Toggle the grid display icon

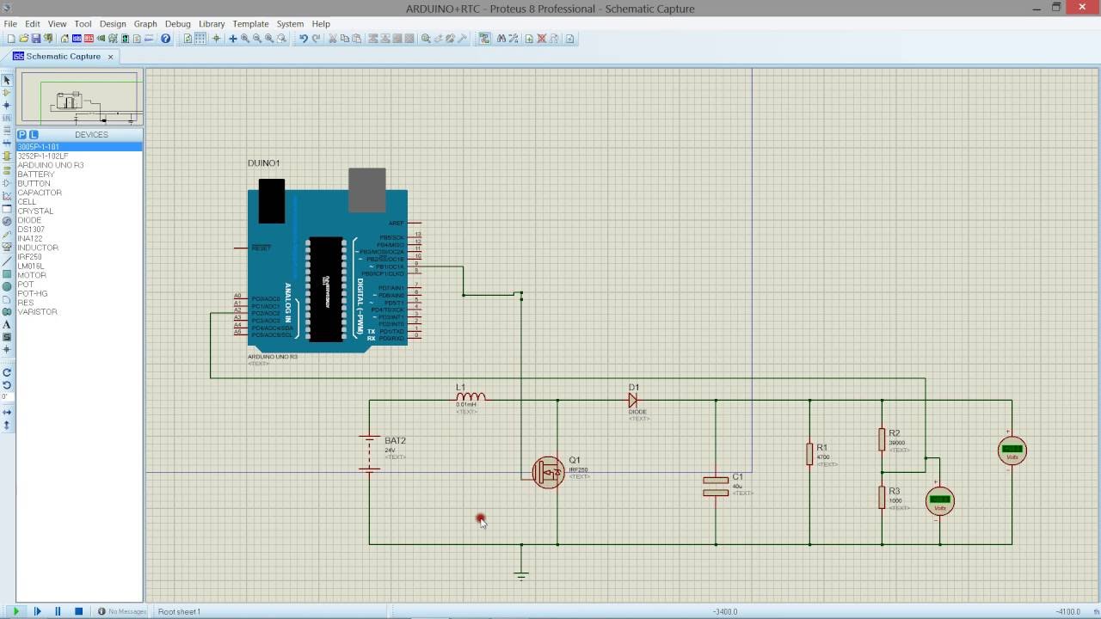coord(200,39)
